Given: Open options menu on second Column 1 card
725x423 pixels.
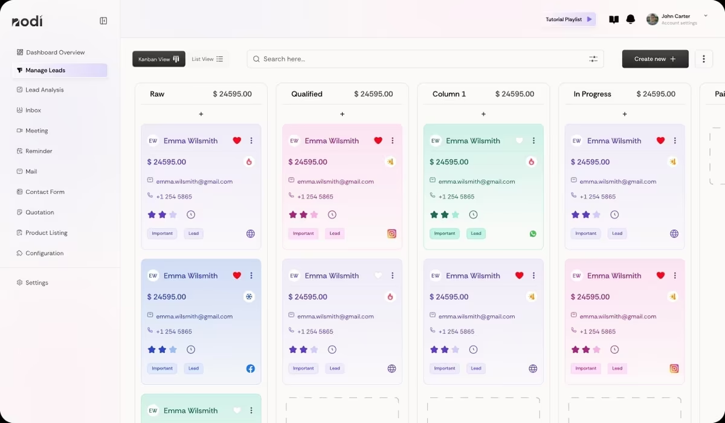Looking at the screenshot, I should [x=533, y=276].
